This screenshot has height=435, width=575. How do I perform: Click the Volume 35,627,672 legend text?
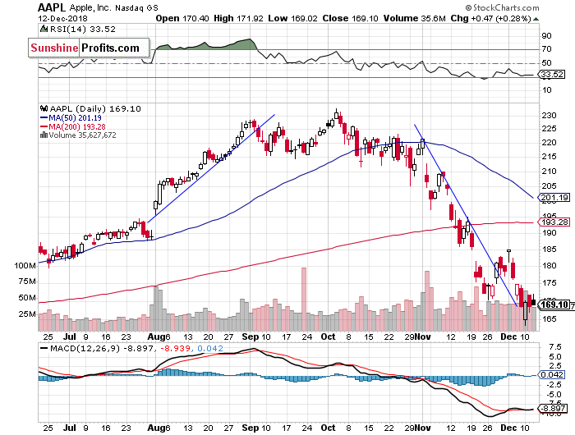coord(82,135)
